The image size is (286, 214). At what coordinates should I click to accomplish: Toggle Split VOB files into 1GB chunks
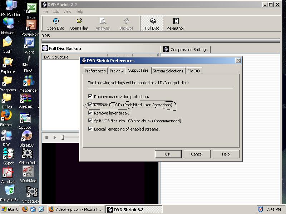click(90, 121)
